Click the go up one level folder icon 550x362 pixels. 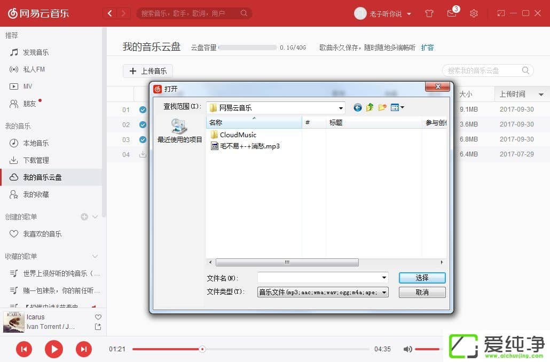pyautogui.click(x=370, y=107)
